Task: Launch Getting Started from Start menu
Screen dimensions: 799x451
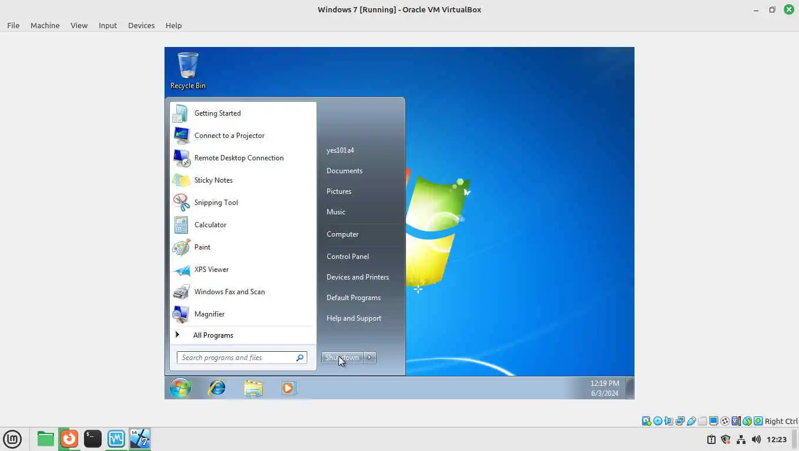Action: click(243, 113)
